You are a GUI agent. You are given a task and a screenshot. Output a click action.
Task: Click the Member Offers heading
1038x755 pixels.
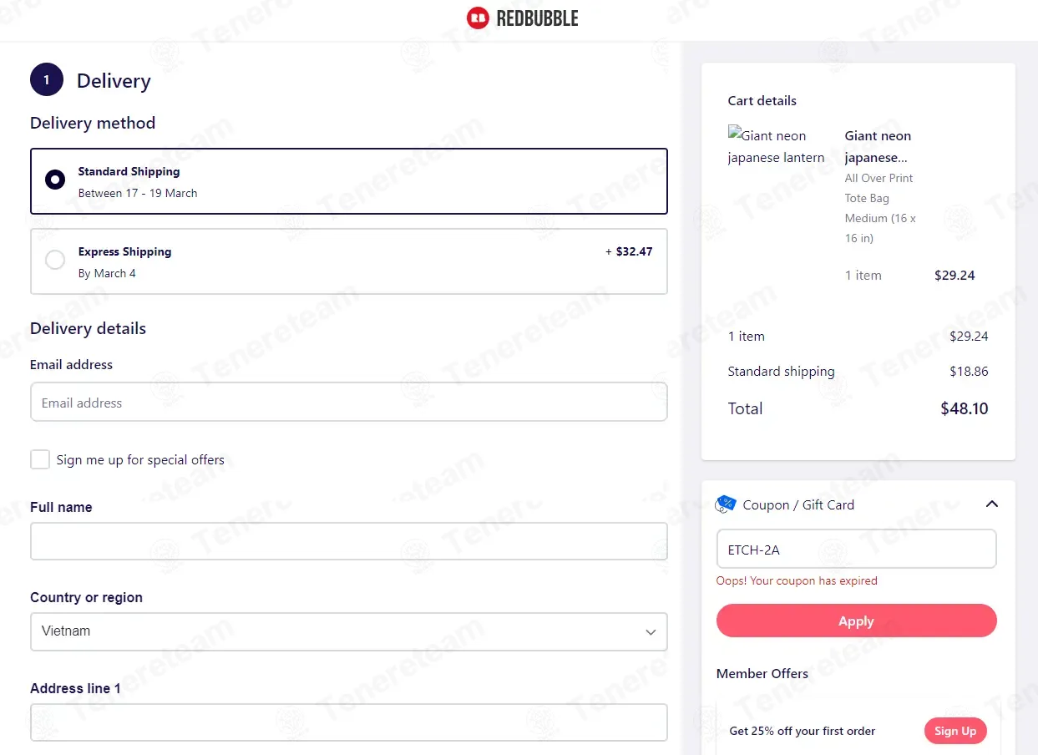click(x=762, y=673)
